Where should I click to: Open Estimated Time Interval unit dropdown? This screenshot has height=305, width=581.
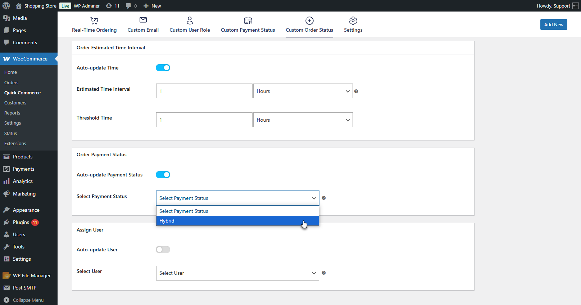[303, 91]
